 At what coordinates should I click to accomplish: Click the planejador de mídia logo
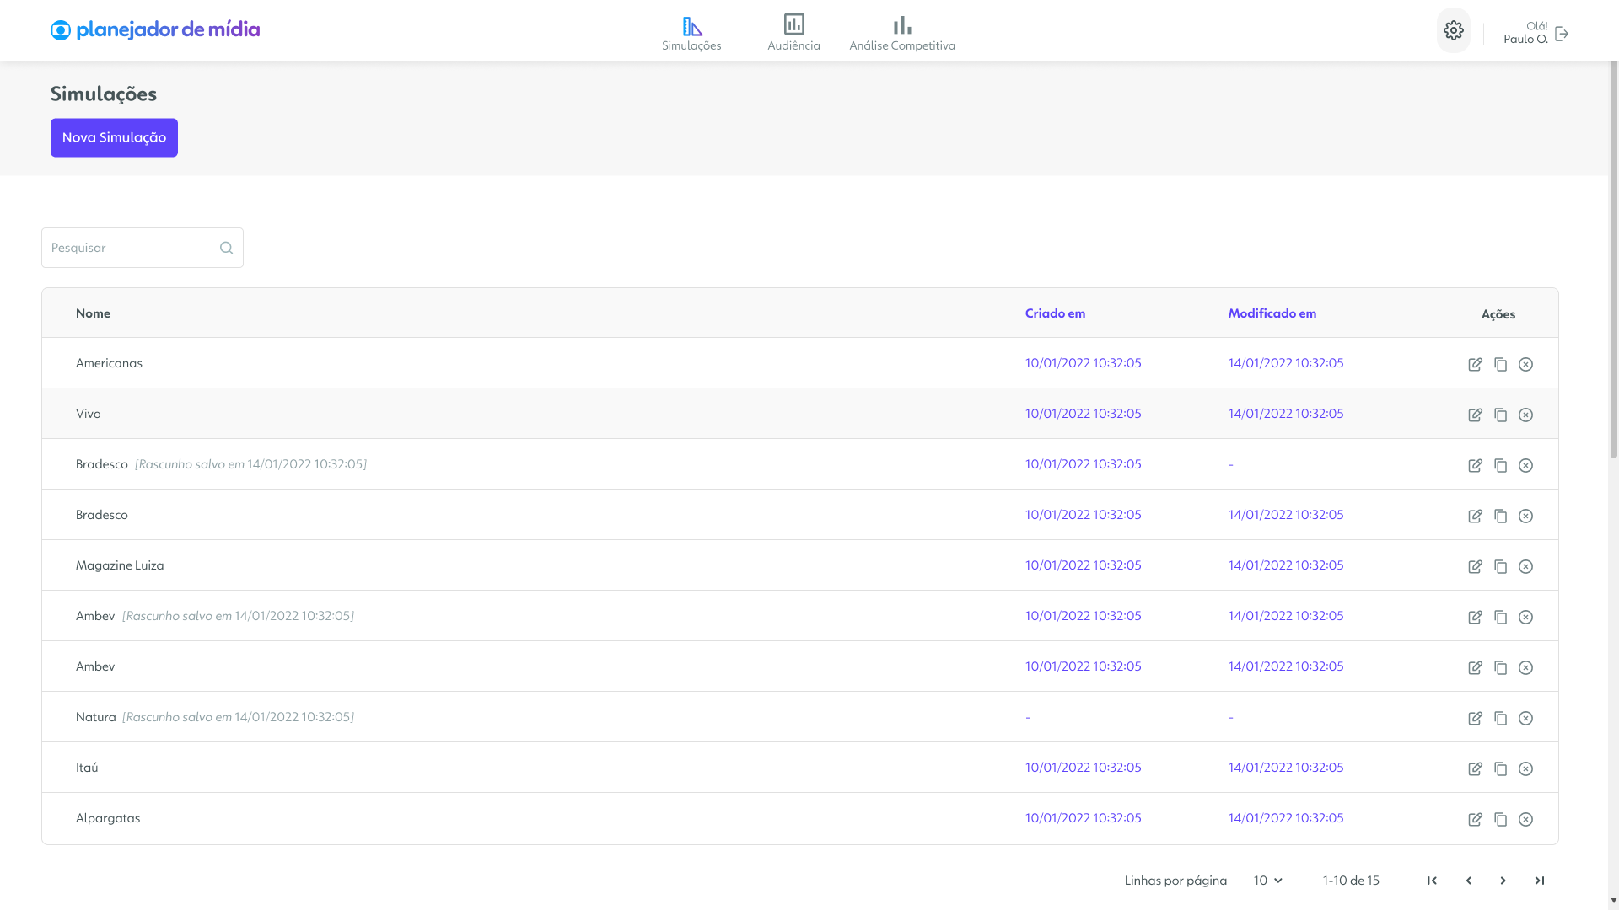click(x=155, y=30)
